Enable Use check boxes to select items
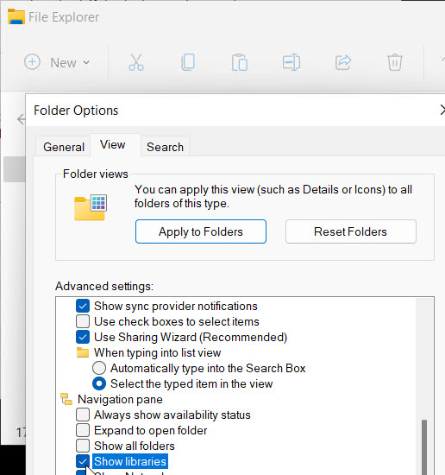This screenshot has height=475, width=445. tap(83, 321)
